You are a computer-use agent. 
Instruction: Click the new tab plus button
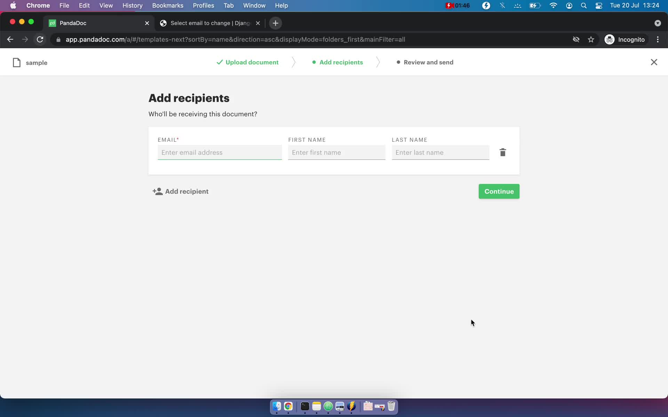pyautogui.click(x=275, y=23)
